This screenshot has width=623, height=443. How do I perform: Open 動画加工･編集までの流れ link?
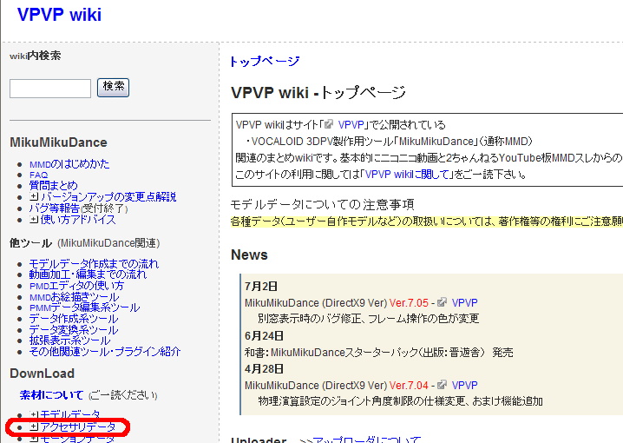click(88, 274)
